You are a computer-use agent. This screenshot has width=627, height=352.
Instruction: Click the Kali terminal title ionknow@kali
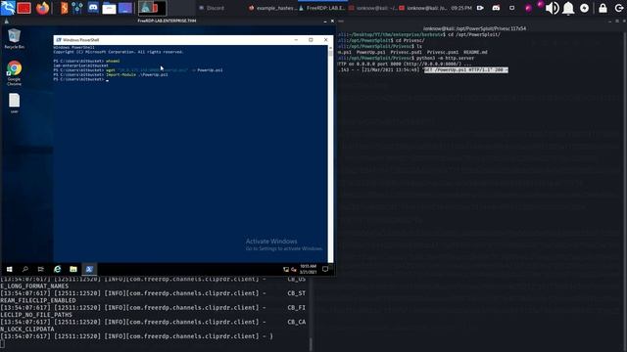point(474,28)
